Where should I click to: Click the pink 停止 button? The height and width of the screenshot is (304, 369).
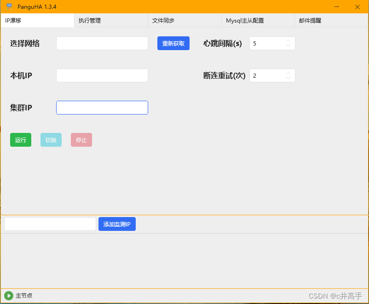pyautogui.click(x=81, y=140)
